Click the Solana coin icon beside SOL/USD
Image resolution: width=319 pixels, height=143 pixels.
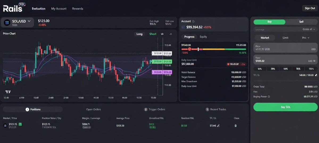(x=7, y=22)
